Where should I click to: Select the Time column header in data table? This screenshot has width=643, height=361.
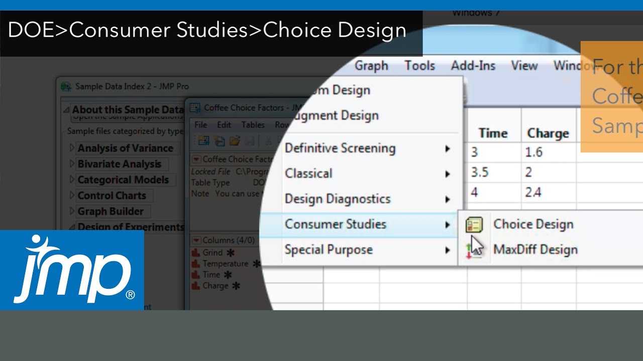point(494,133)
